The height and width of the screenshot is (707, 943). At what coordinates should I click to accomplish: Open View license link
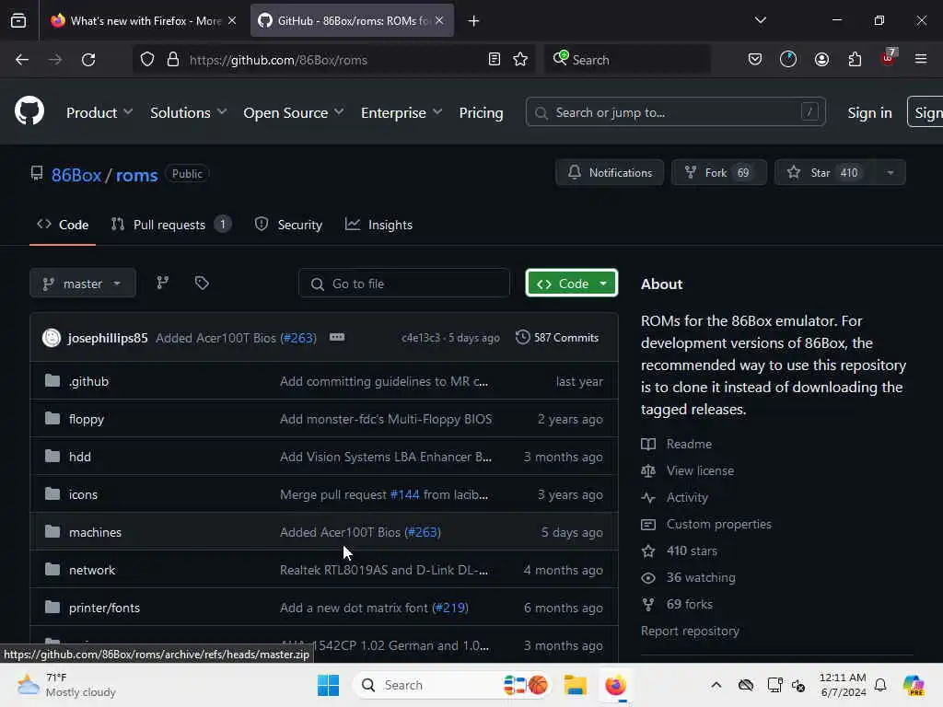700,470
